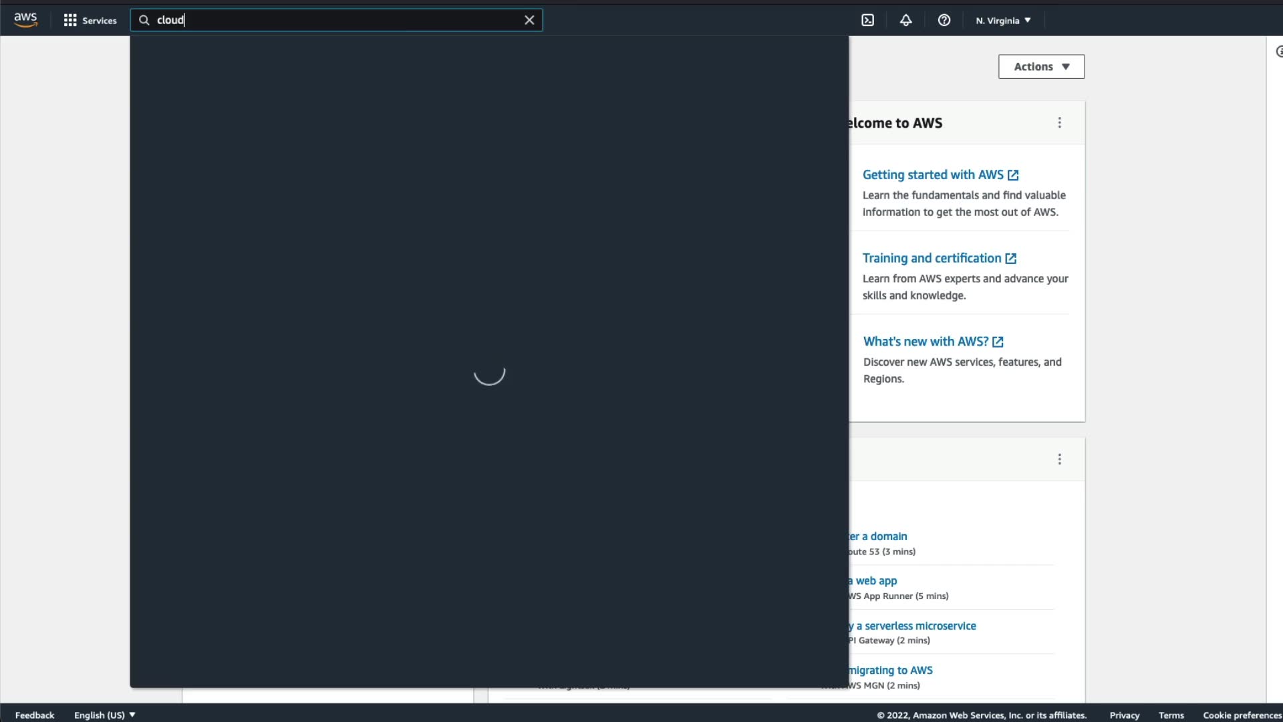Screen dimensions: 1283x722
Task: Click the serverless microservice tutorial link
Action: click(915, 626)
